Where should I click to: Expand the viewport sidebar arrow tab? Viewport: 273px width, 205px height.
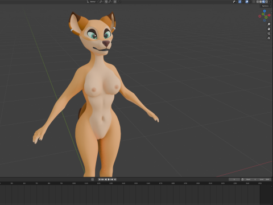[x=272, y=13]
